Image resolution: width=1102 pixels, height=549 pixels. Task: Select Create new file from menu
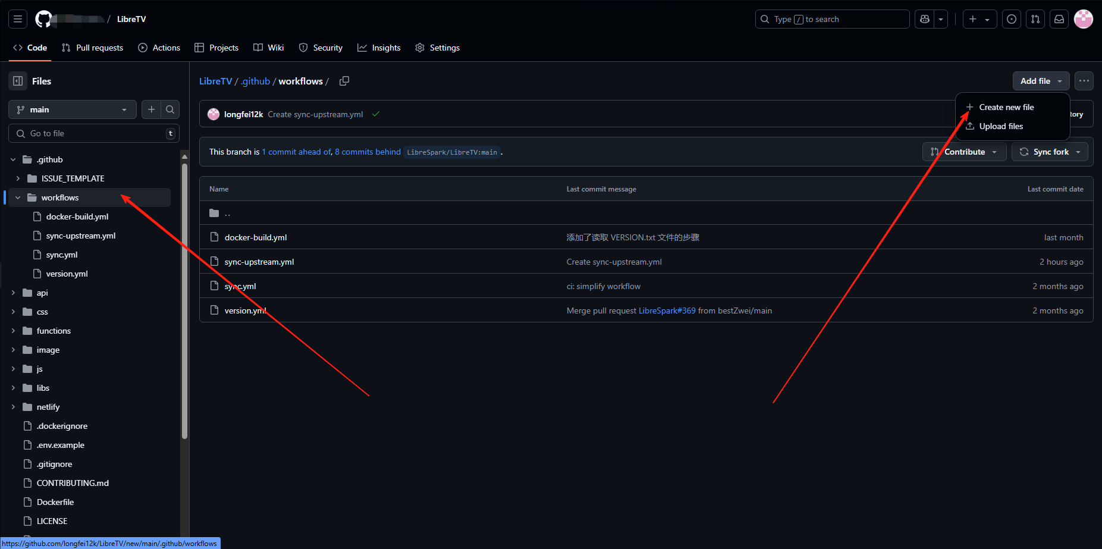tap(1012, 107)
